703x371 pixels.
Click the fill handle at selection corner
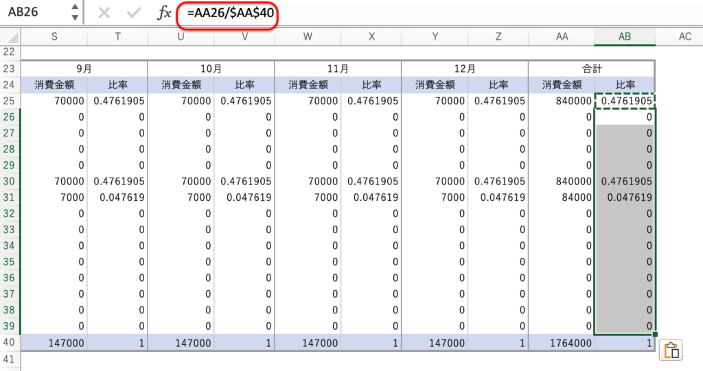656,335
